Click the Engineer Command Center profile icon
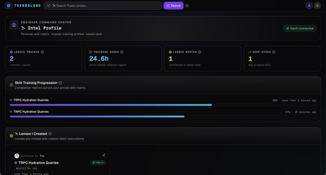This screenshot has width=326, height=175. coord(14,25)
